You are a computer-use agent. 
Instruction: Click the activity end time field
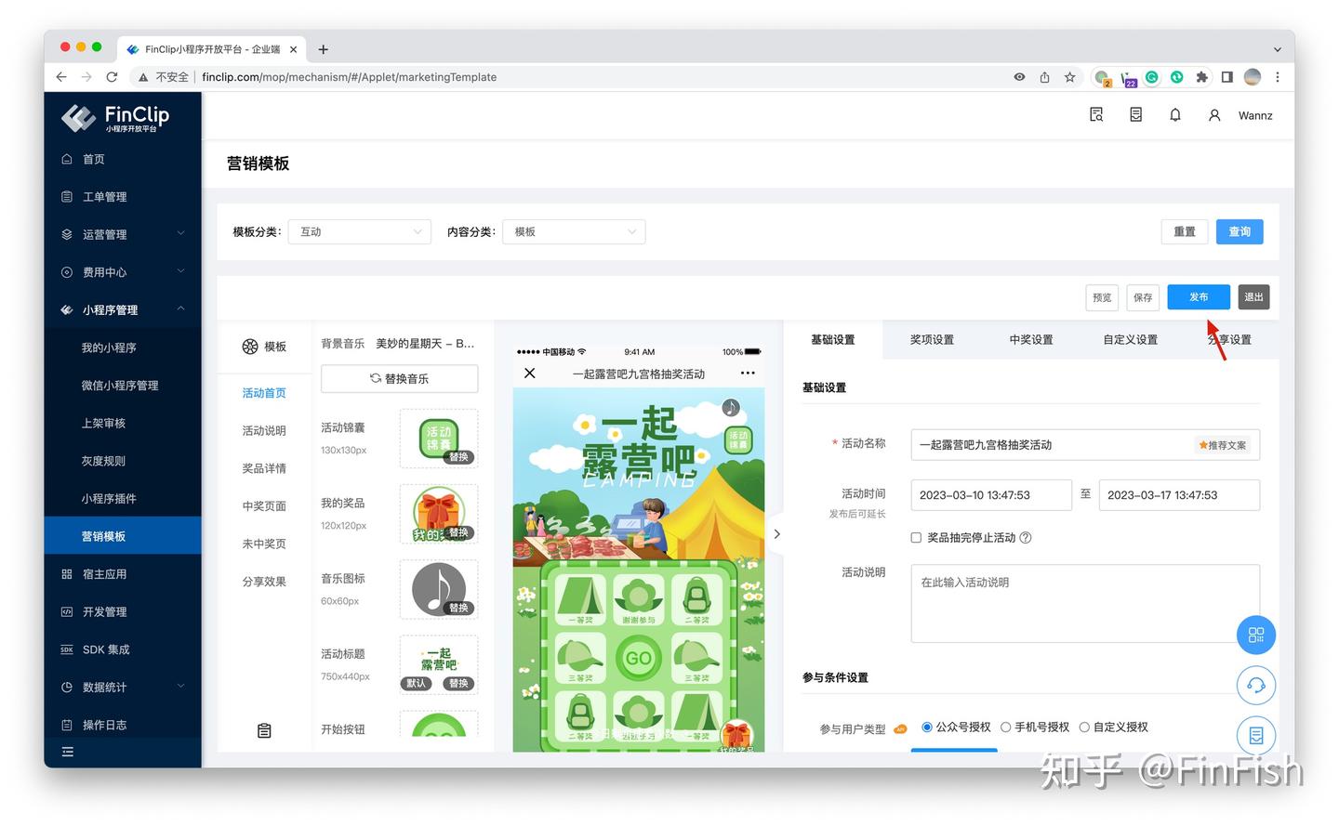coord(1179,495)
